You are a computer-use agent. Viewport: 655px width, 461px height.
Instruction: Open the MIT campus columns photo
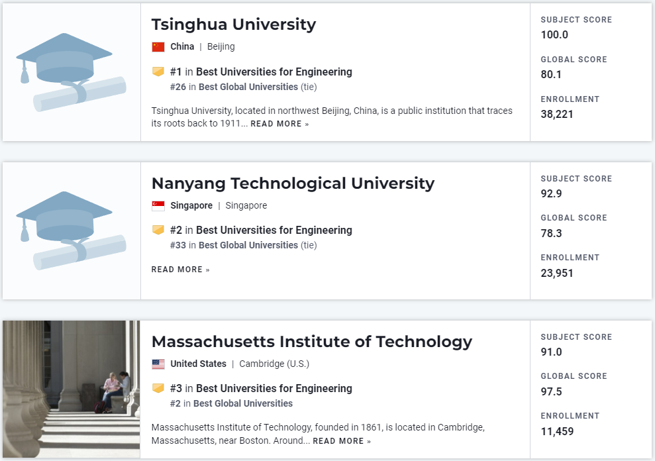71,389
